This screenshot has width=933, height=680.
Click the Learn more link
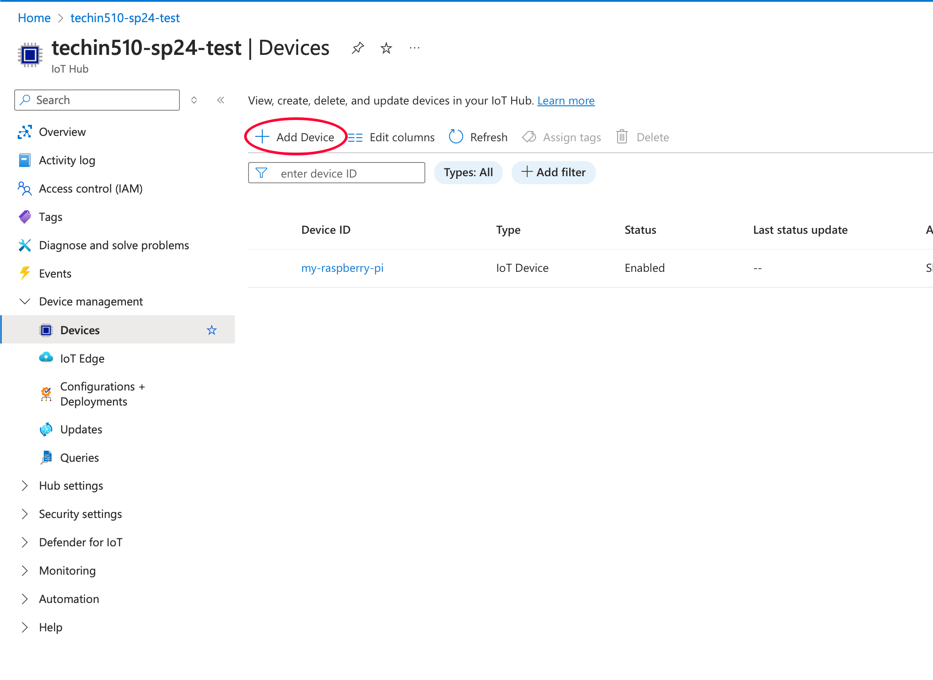click(566, 100)
